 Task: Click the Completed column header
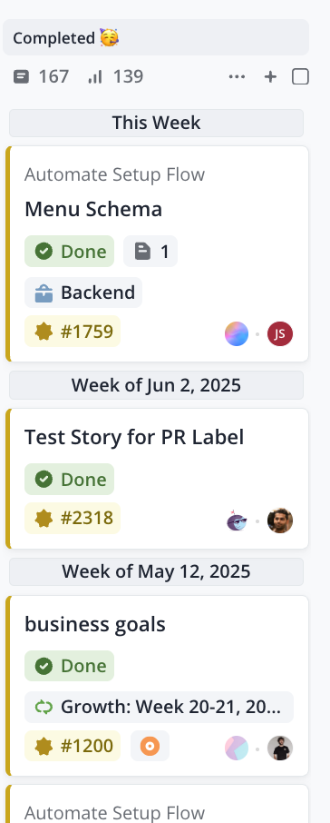(x=156, y=38)
